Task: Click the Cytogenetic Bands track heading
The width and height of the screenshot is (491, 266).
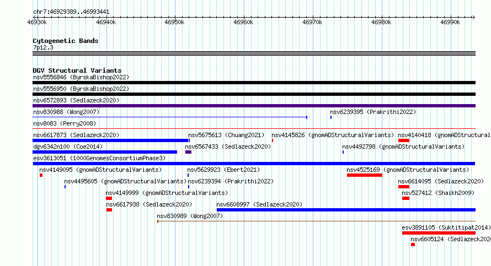Action: (66, 41)
